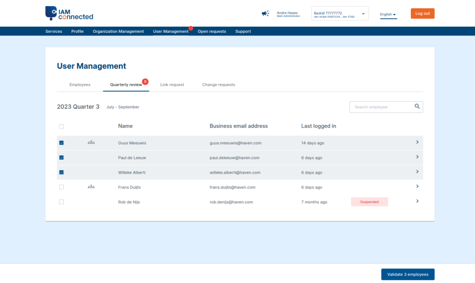Viewport: 475px width, 283px height.
Task: Expand details for Guus Meeuwis
Action: [417, 142]
